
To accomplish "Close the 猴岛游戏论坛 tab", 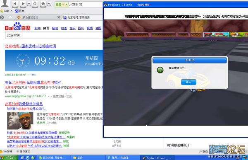I will pyautogui.click(x=59, y=17).
